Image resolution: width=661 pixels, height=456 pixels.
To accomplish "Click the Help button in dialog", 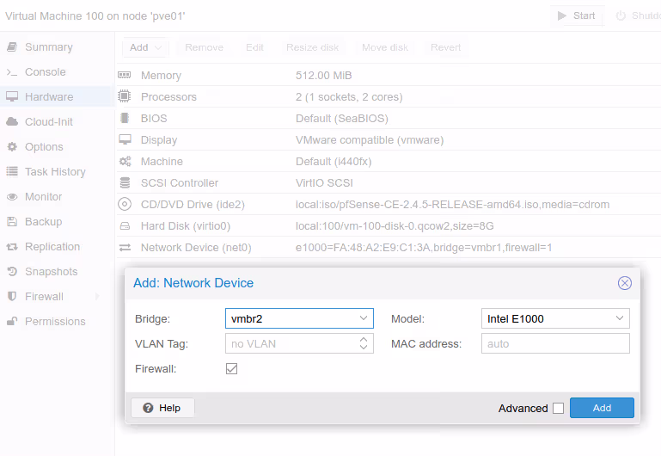I will (162, 408).
